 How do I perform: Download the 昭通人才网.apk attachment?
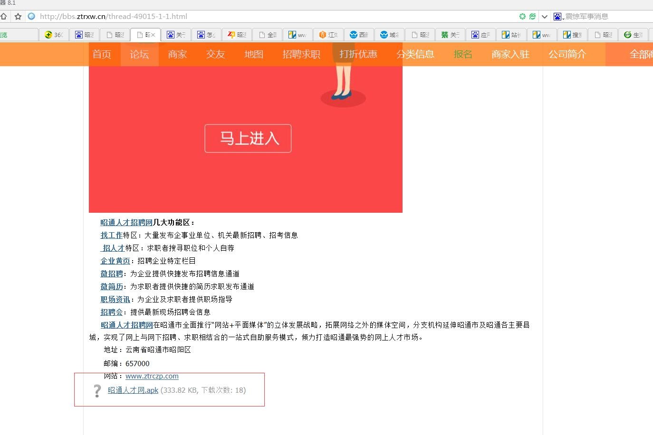point(133,390)
